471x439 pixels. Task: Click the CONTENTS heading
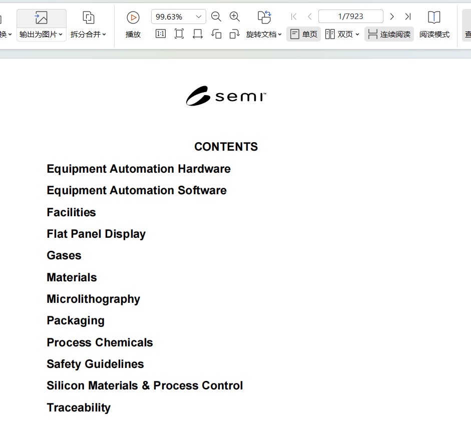coord(226,147)
